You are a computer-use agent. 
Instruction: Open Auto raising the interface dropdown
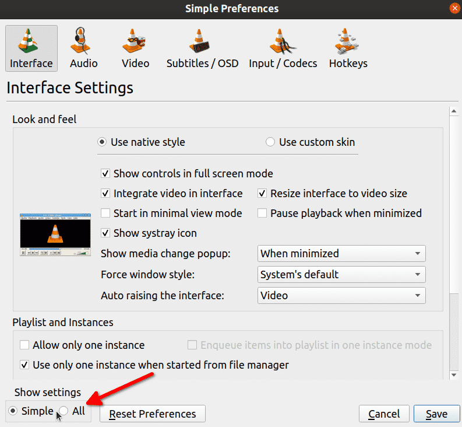coord(341,296)
